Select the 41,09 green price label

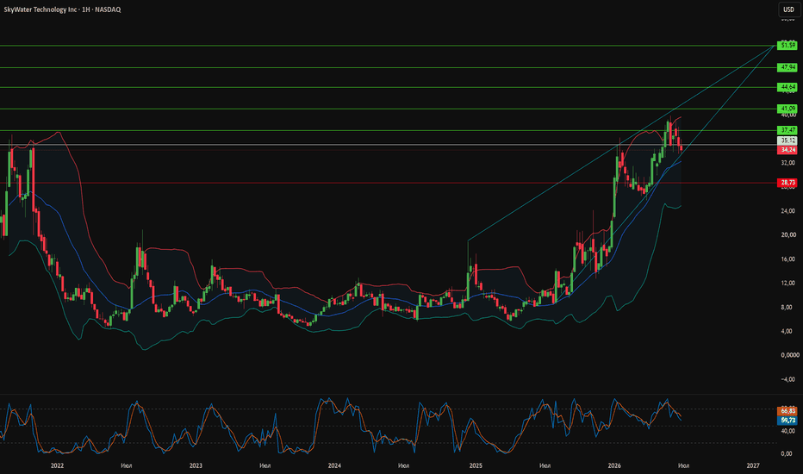pos(787,109)
